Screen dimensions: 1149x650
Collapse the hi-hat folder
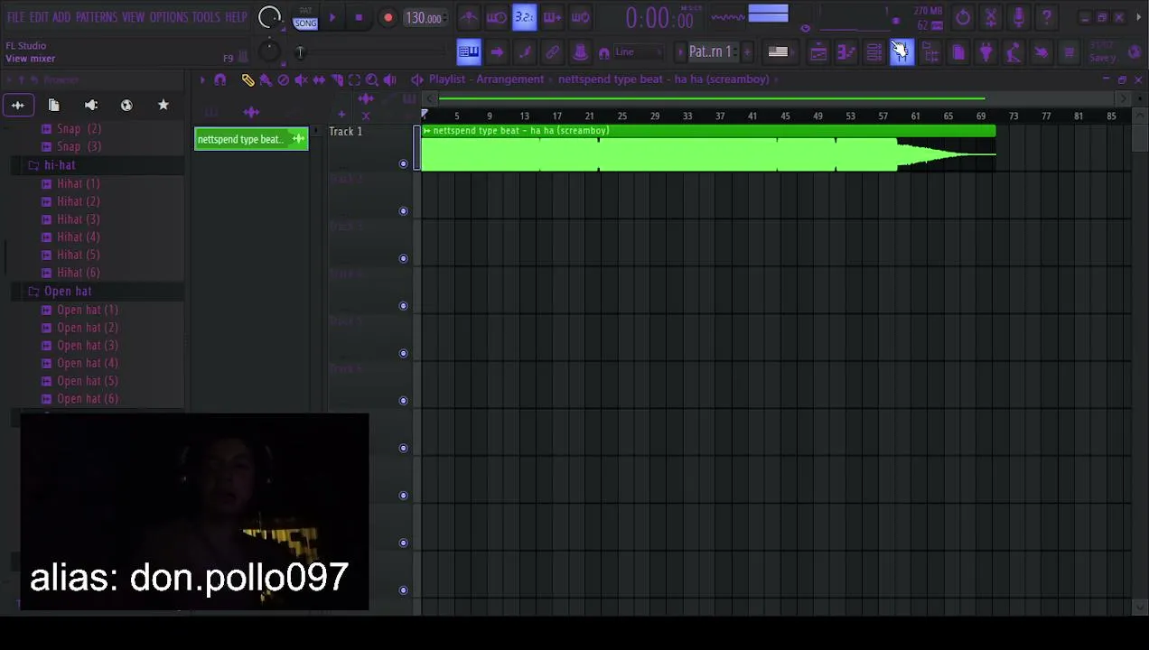click(60, 165)
